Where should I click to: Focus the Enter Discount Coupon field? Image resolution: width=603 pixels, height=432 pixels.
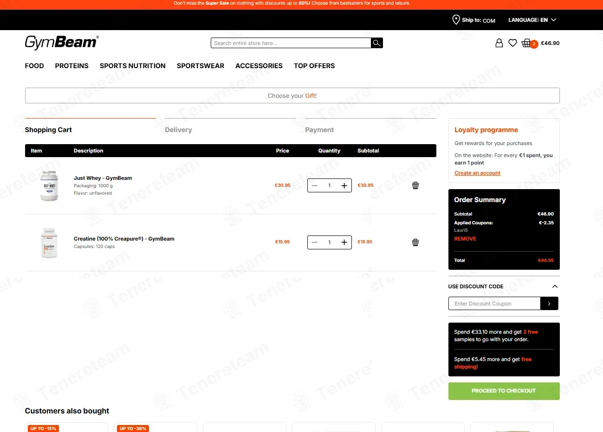point(494,304)
